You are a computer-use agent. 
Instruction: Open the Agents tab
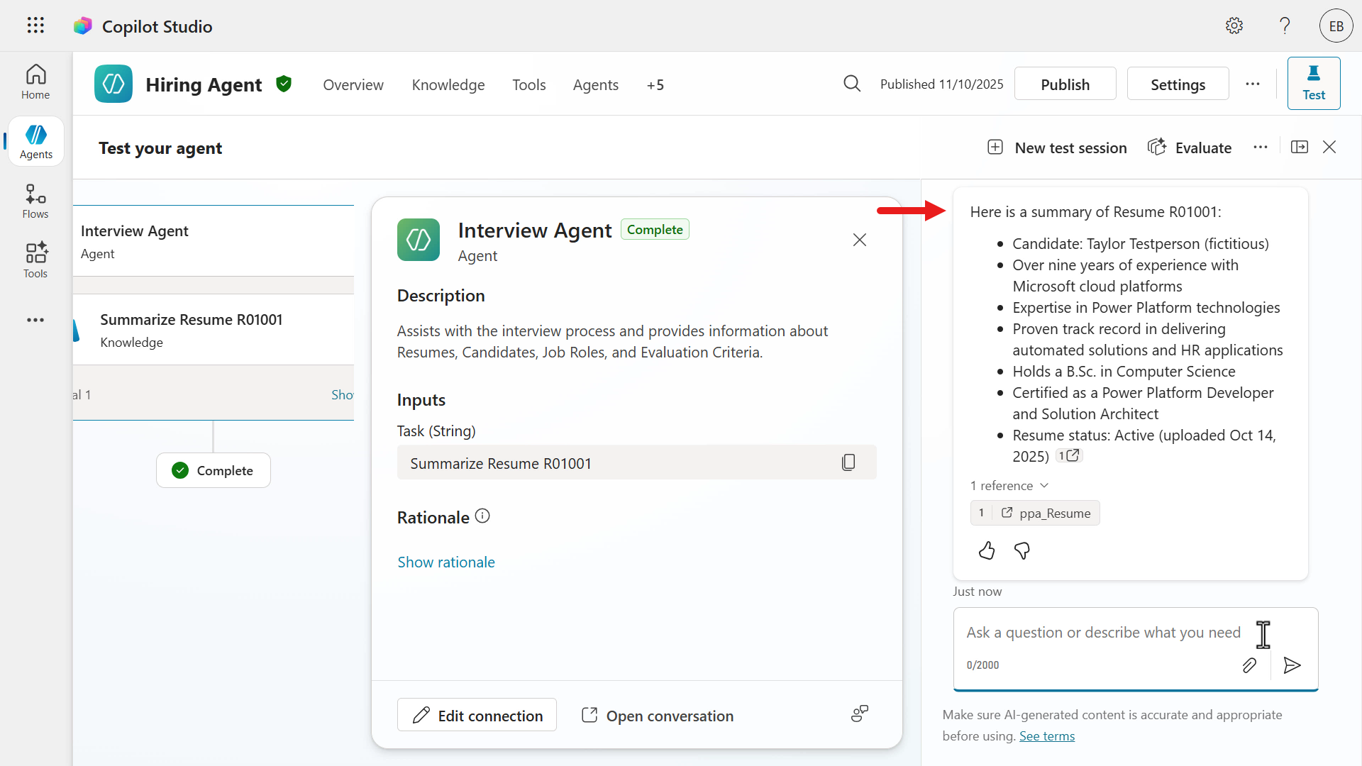point(595,85)
